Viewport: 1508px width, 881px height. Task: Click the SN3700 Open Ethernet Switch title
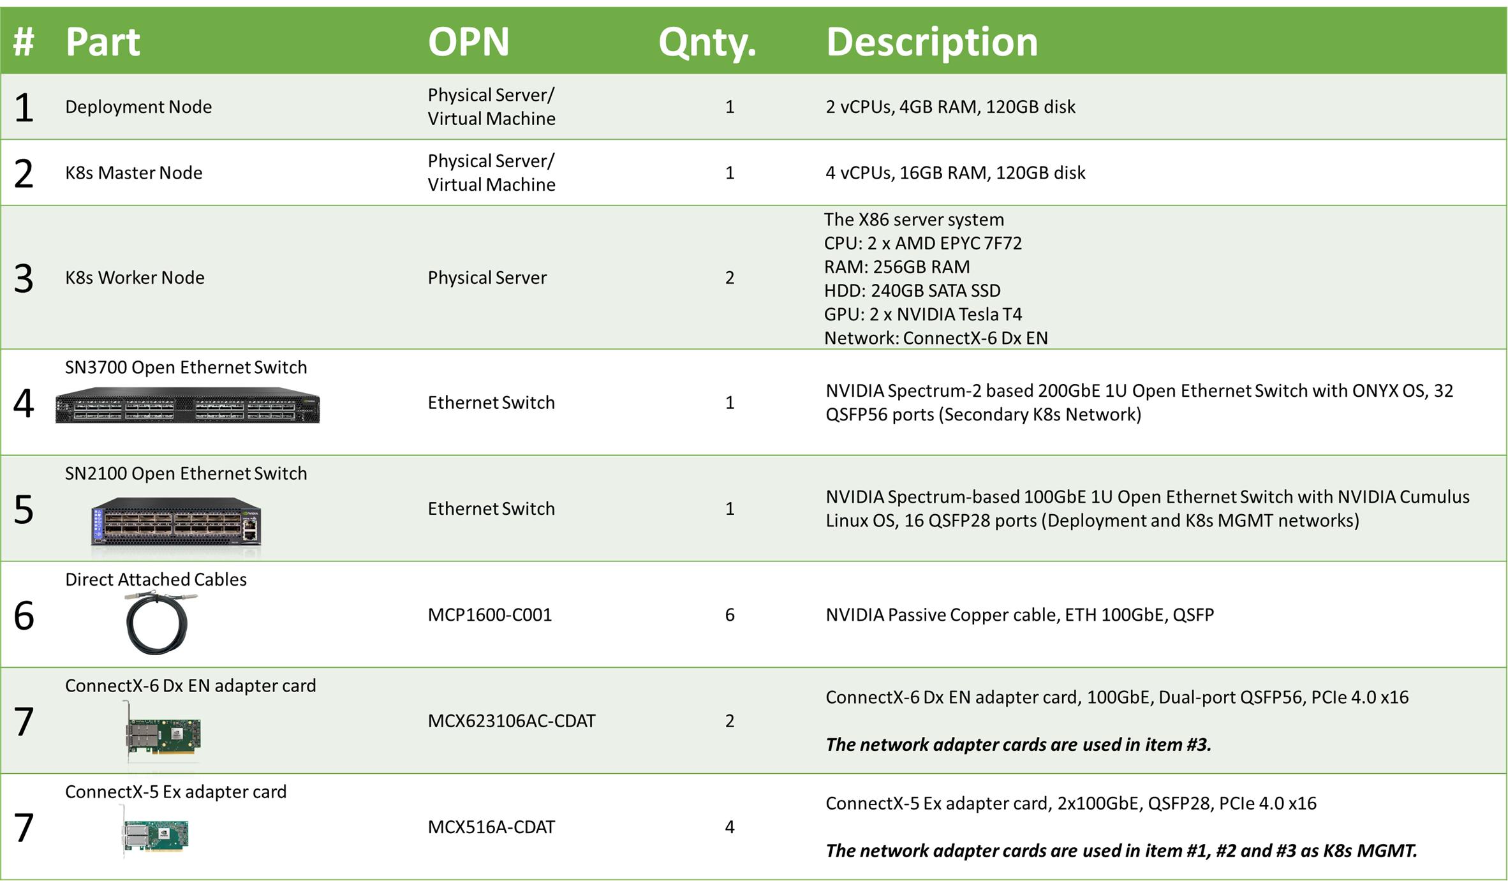(x=186, y=367)
